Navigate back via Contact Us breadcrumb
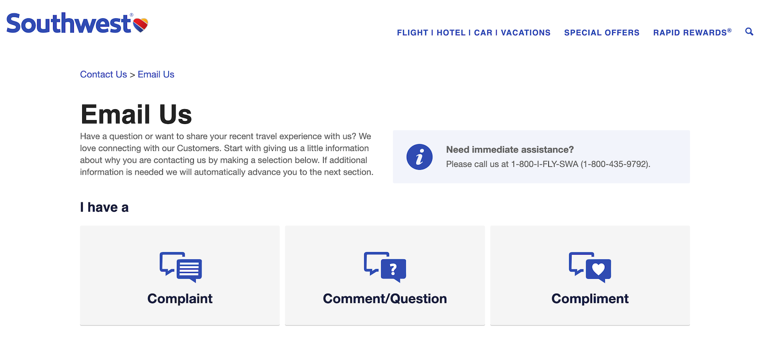 pyautogui.click(x=103, y=74)
